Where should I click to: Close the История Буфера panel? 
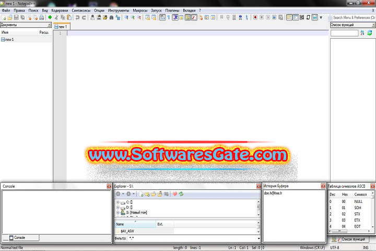[323, 186]
